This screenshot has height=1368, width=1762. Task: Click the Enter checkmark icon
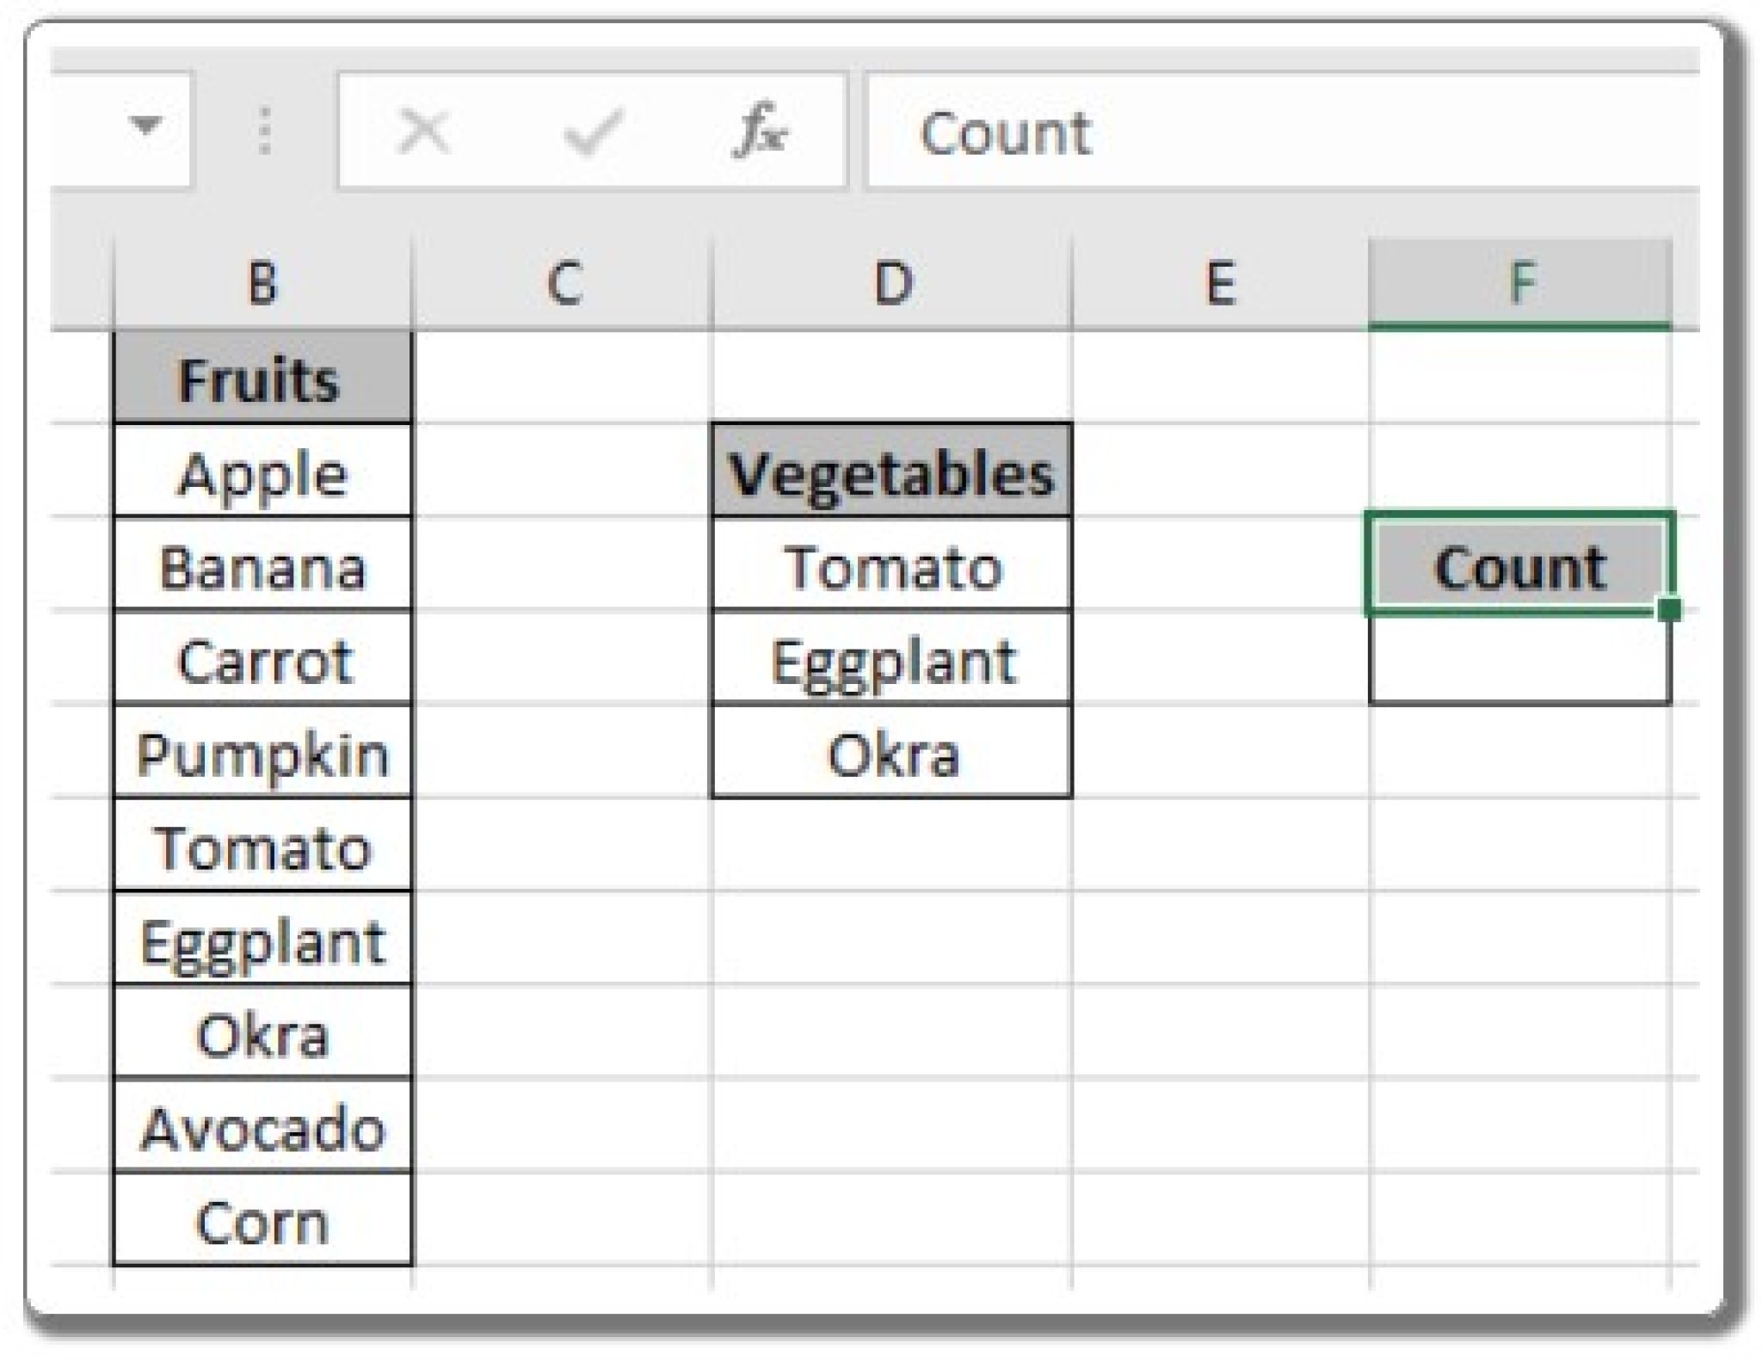pos(595,129)
